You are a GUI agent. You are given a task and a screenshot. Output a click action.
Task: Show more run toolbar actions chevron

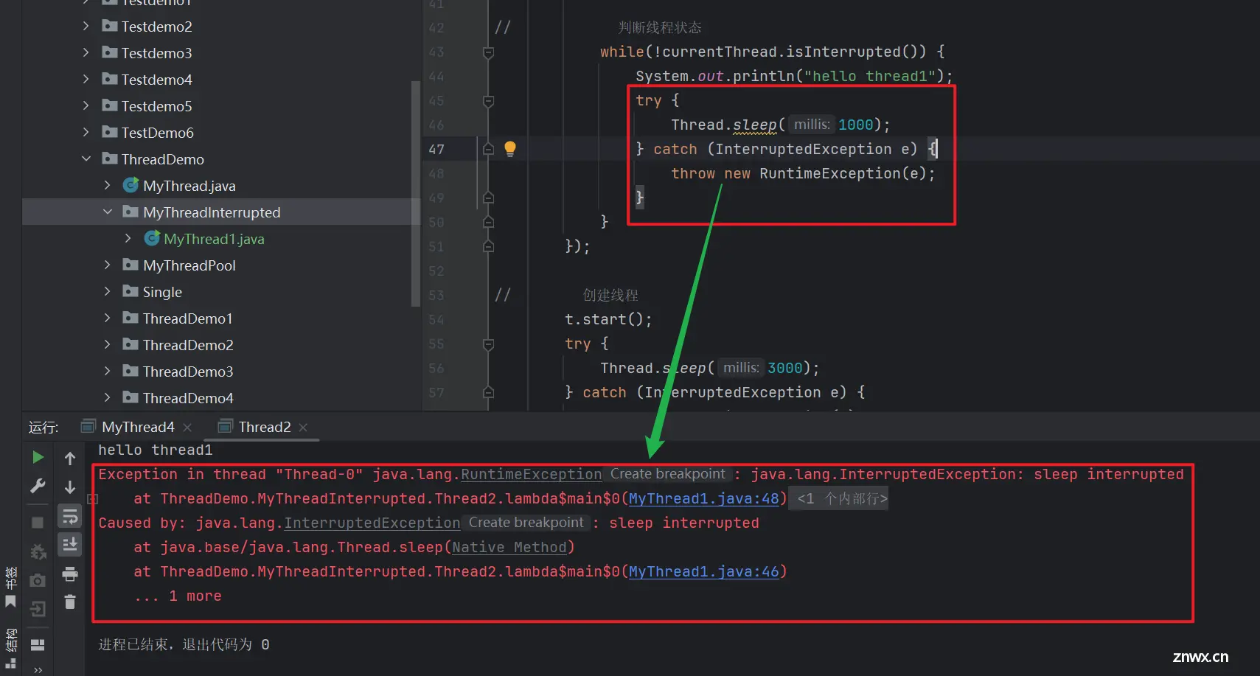(x=38, y=669)
